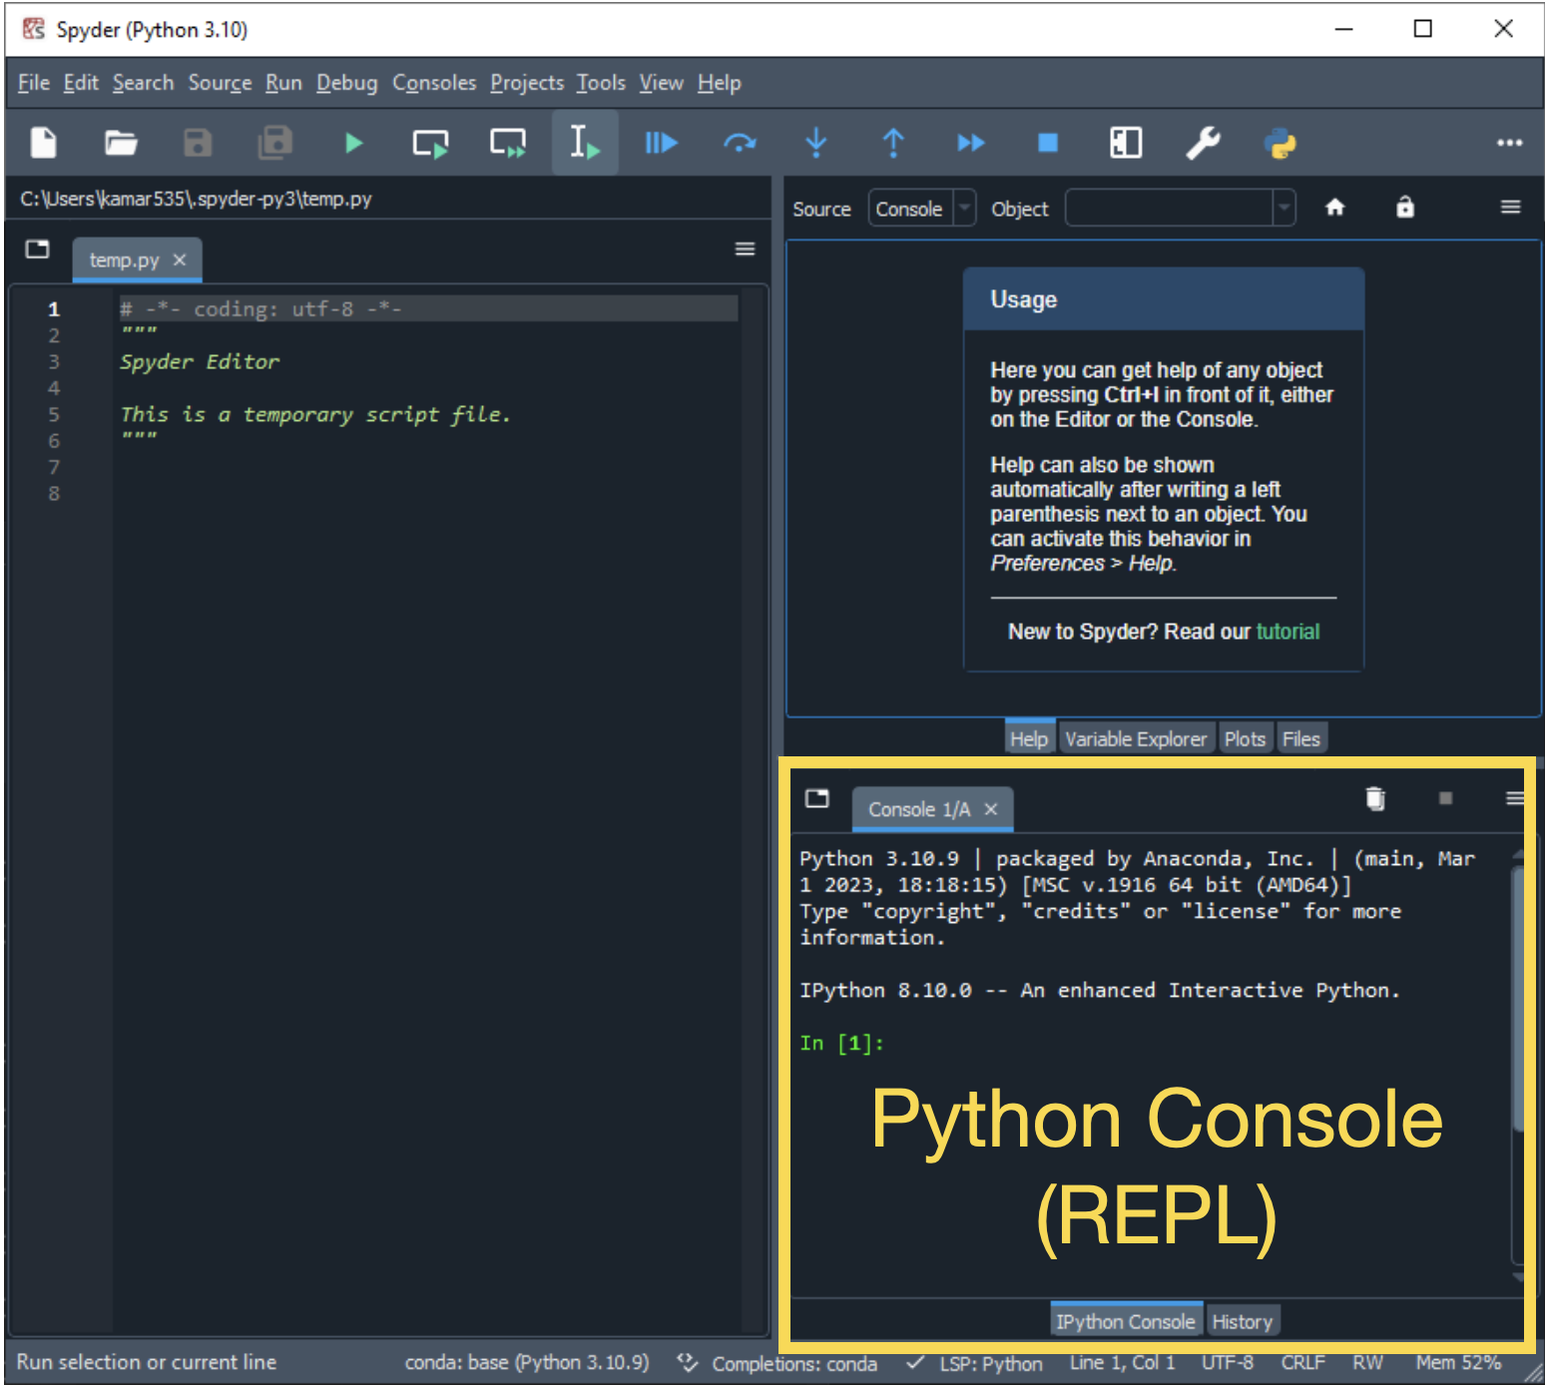Step out of function debug icon

(893, 143)
